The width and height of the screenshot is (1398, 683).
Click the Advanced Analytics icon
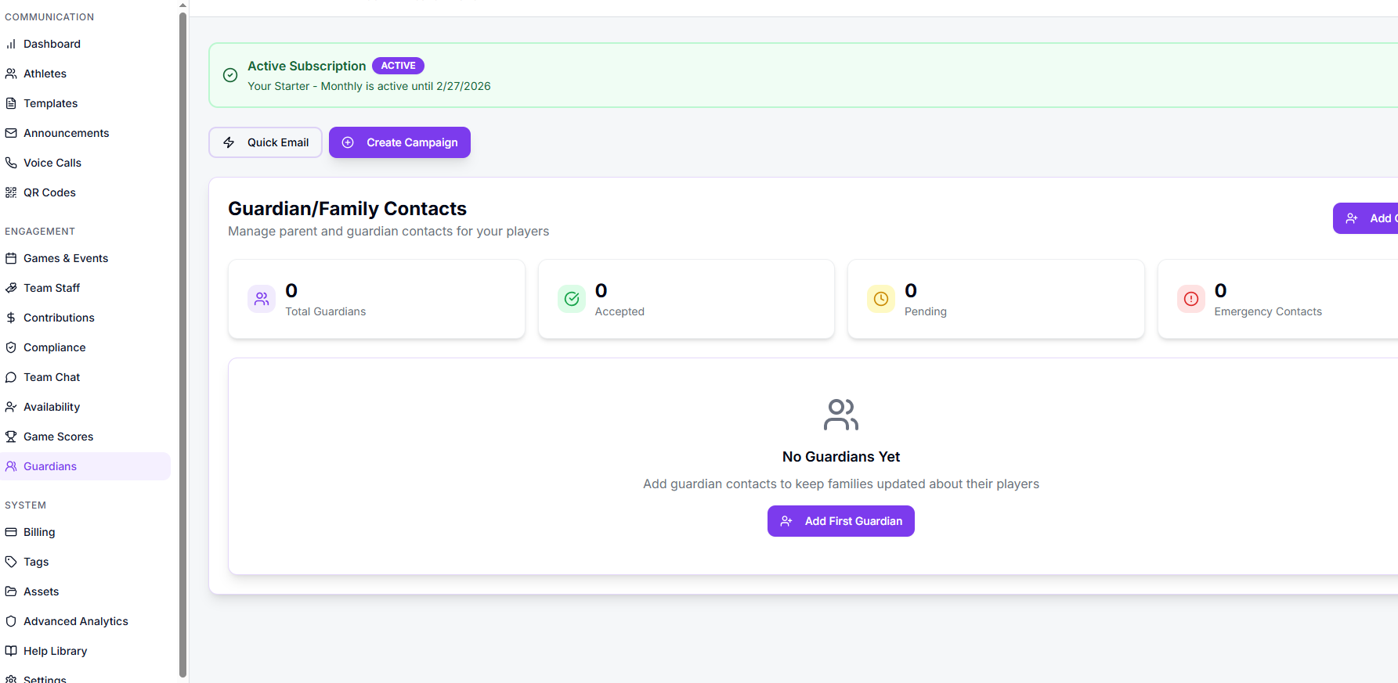11,621
